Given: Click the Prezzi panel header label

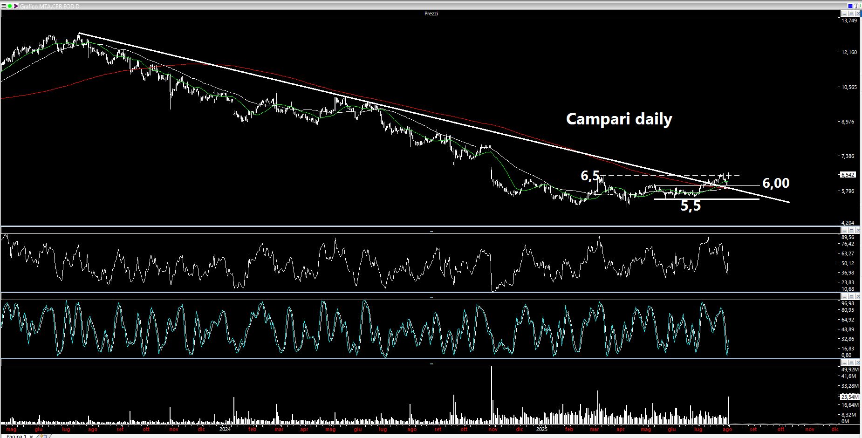Looking at the screenshot, I should click(x=431, y=14).
